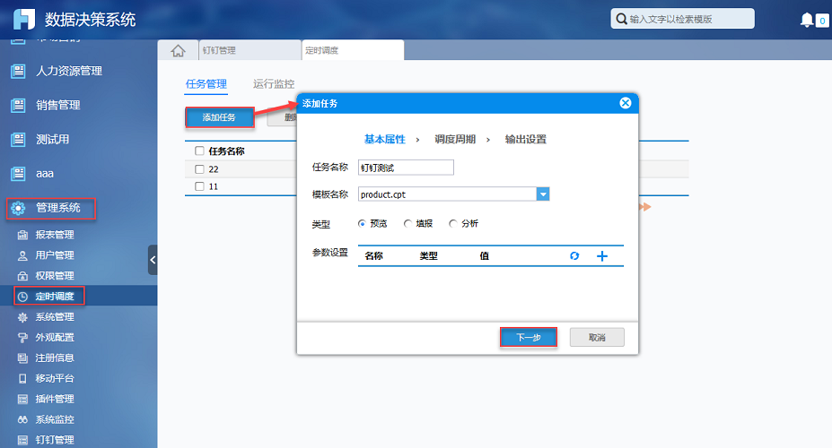
Task: Go to the 输出设置 step
Action: click(525, 139)
